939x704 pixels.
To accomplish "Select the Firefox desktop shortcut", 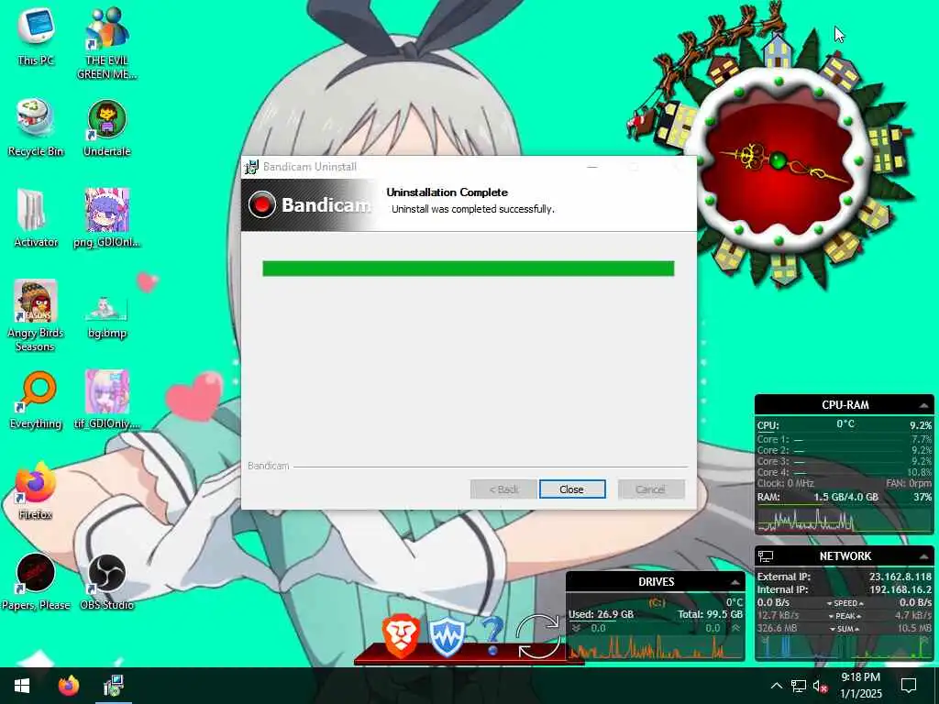I will tap(36, 490).
